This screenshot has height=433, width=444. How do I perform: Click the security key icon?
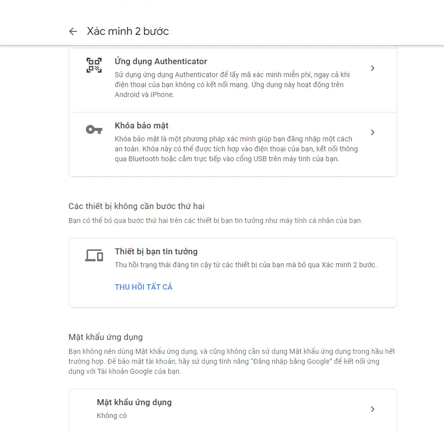94,130
